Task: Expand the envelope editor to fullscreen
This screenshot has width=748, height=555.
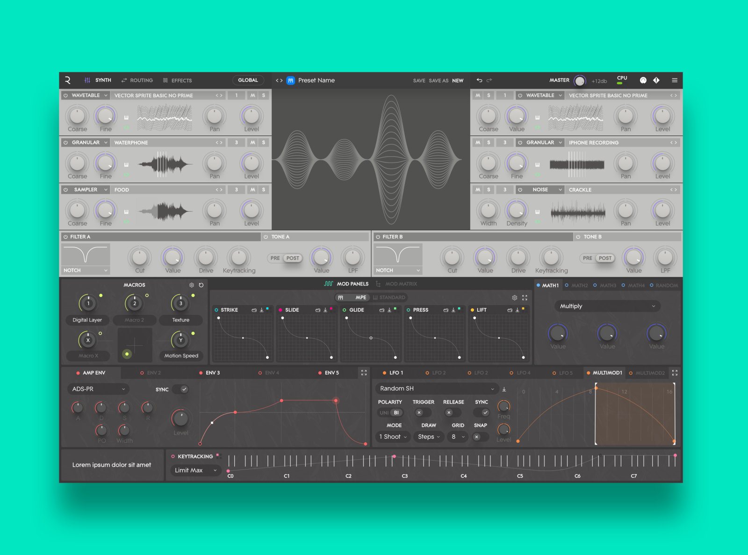Action: (x=364, y=373)
